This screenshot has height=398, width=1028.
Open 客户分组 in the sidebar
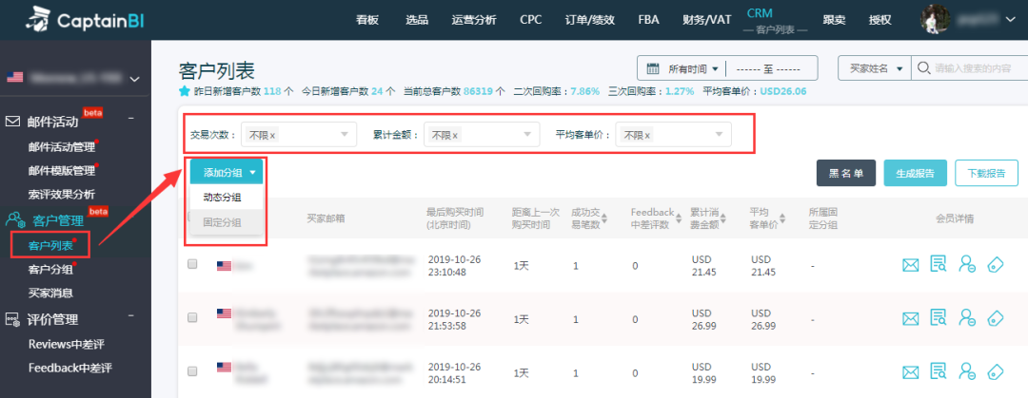point(50,269)
